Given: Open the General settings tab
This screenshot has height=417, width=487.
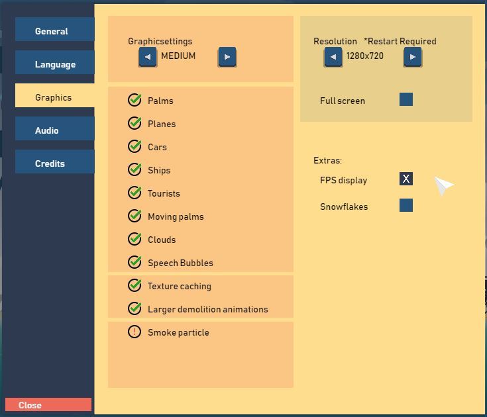Looking at the screenshot, I should 54,31.
